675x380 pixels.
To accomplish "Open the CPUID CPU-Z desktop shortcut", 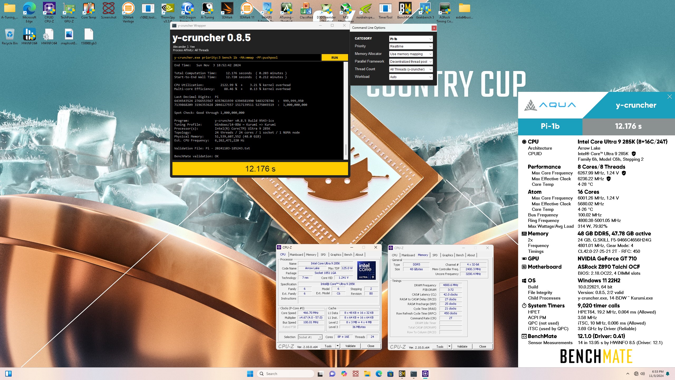I will [x=49, y=12].
